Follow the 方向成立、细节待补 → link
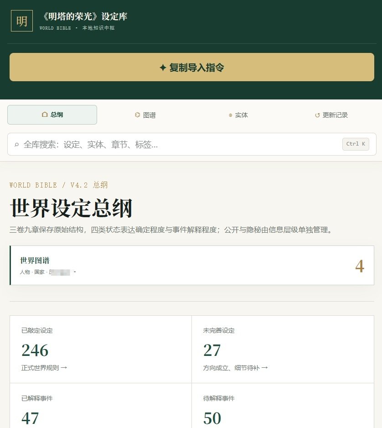 tap(235, 368)
